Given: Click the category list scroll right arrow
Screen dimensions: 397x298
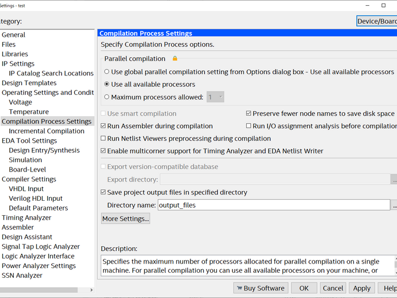Looking at the screenshot, I should (91, 290).
